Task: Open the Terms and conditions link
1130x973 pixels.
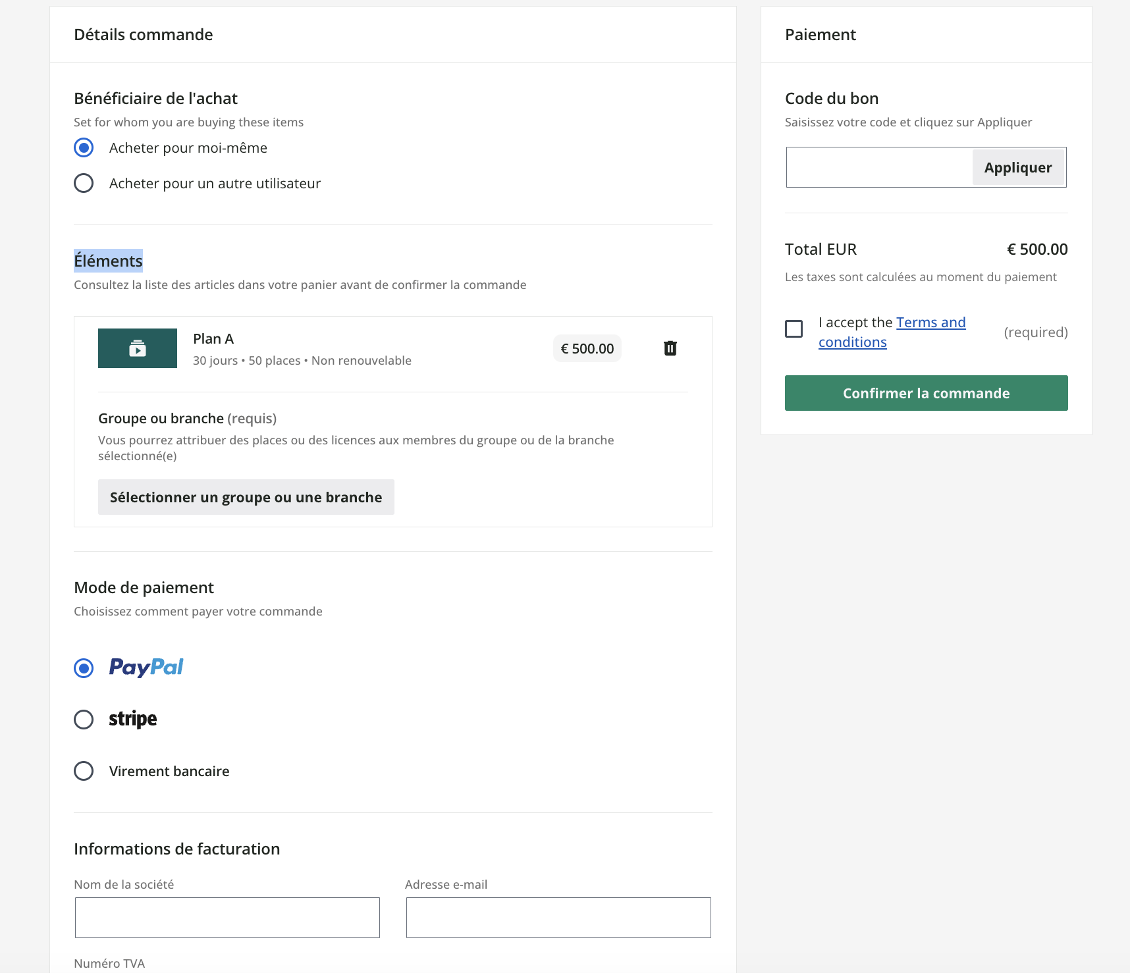Action: pyautogui.click(x=930, y=323)
